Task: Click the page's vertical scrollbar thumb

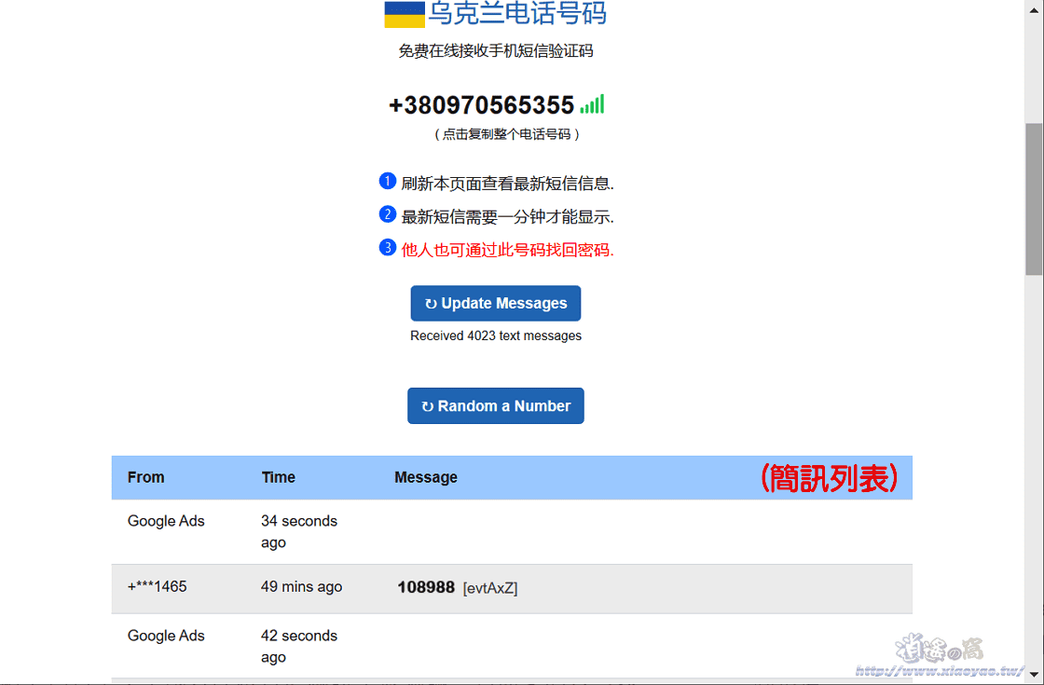Action: (1034, 199)
